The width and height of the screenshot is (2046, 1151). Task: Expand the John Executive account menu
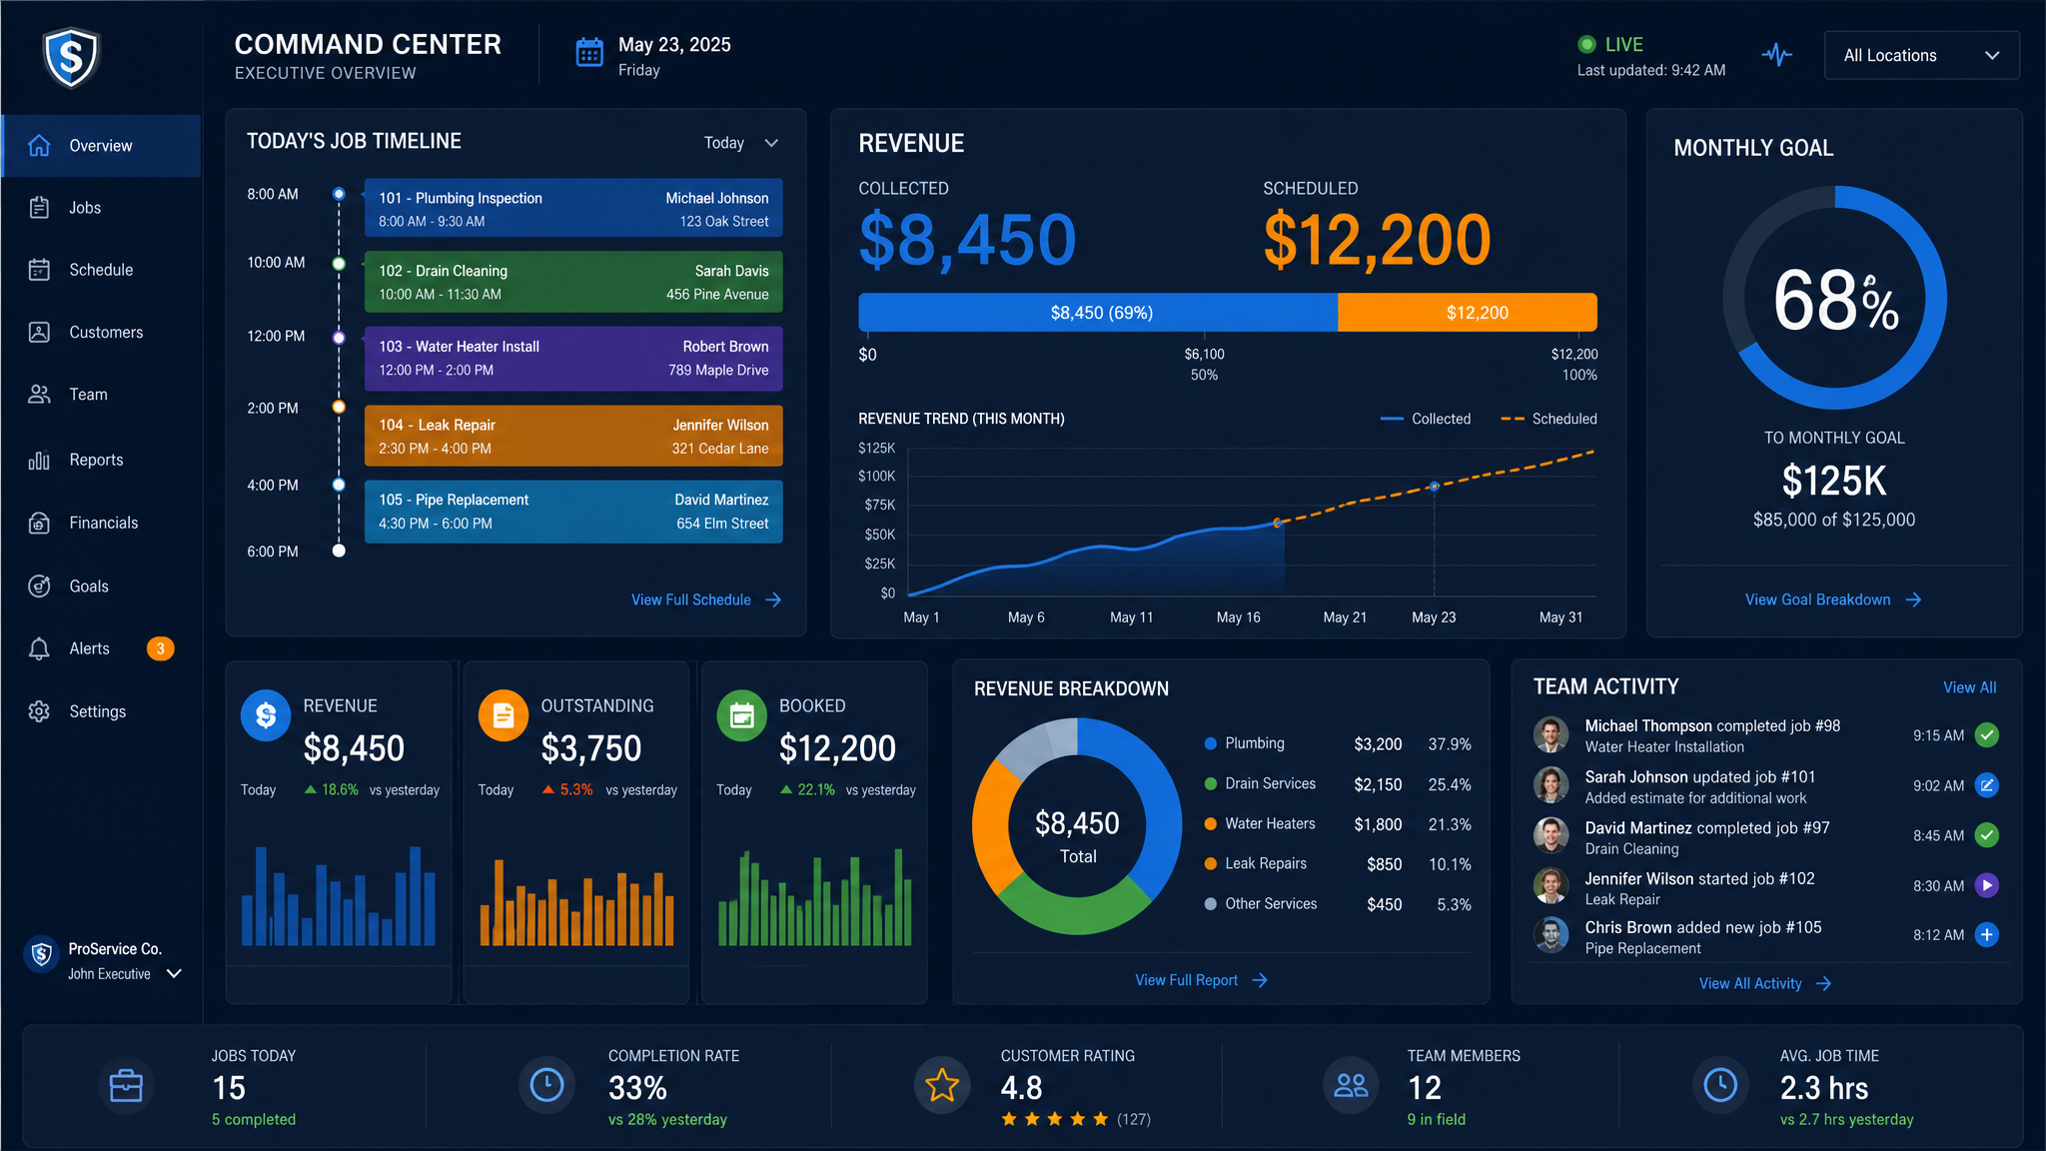pos(174,973)
